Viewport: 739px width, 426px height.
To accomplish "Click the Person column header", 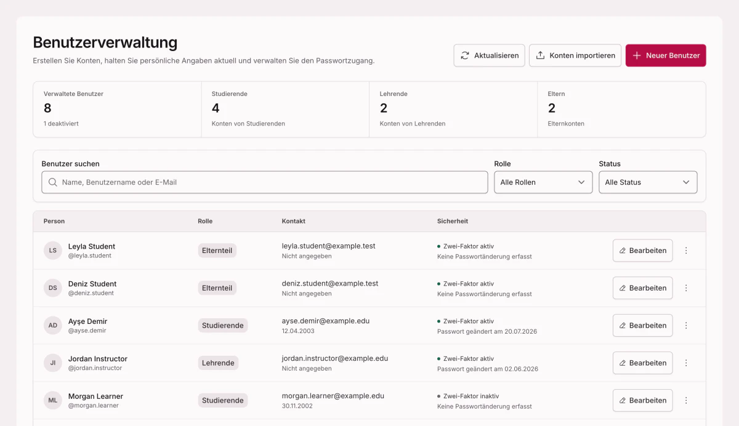I will [54, 221].
